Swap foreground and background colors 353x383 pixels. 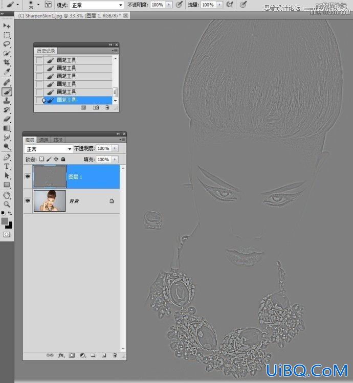10,213
